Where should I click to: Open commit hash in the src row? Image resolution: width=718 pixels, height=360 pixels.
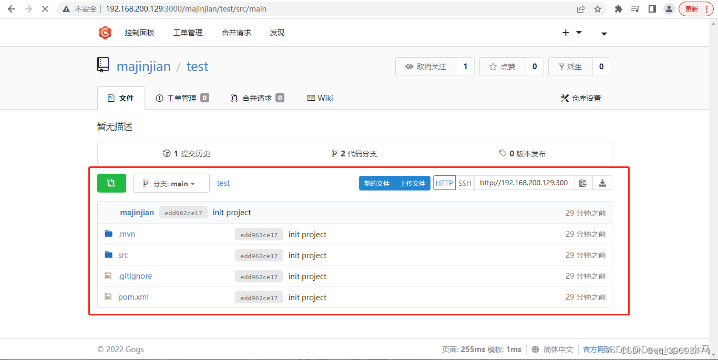click(259, 256)
